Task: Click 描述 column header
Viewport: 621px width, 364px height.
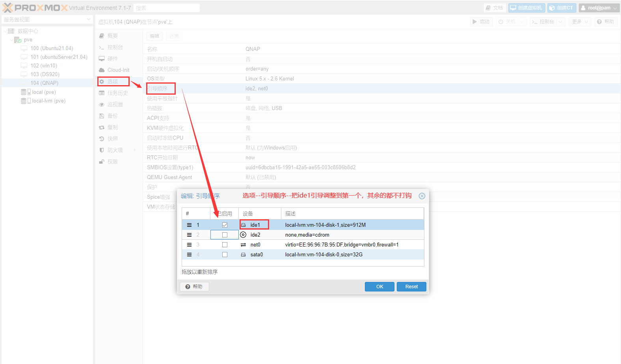Action: [x=352, y=213]
